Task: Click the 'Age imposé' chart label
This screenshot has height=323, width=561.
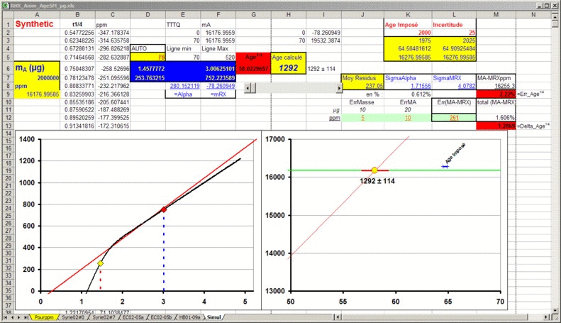Action: coord(455,153)
